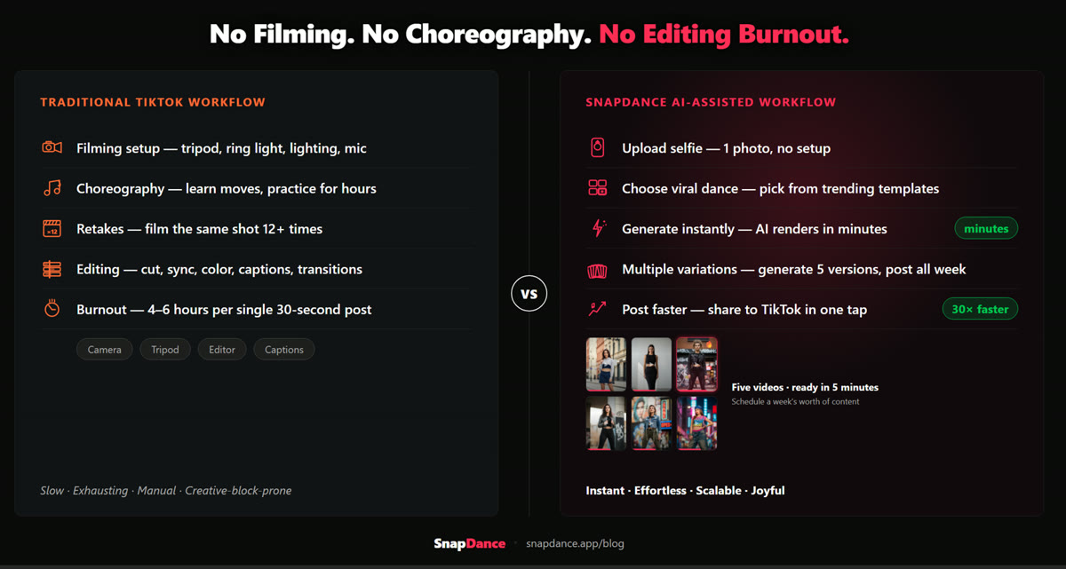Select the Captions tag pill
Viewport: 1066px width, 569px height.
[284, 350]
